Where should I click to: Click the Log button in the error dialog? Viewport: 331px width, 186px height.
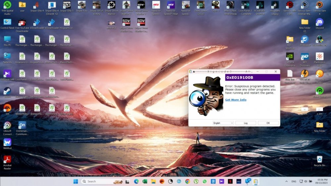[246, 123]
